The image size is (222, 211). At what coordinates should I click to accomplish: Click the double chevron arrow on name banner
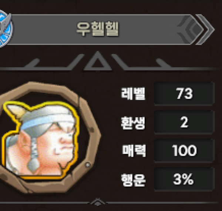(x=206, y=30)
